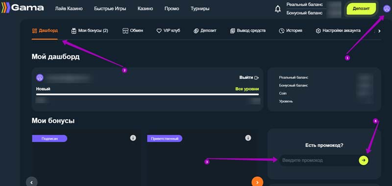Expand more account tabs with the chevron
The image size is (392, 186).
point(379,31)
